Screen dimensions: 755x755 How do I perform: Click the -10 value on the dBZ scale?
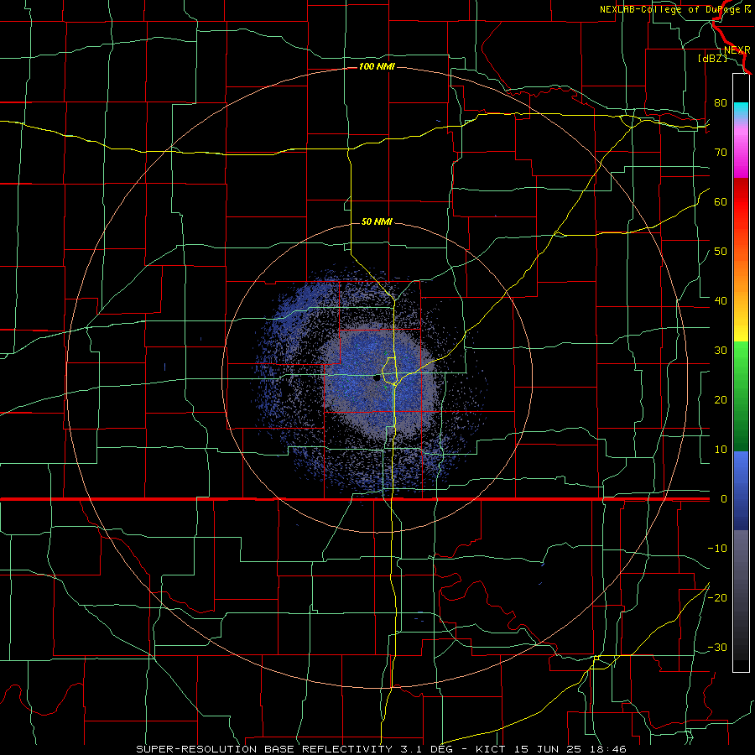[x=717, y=549]
